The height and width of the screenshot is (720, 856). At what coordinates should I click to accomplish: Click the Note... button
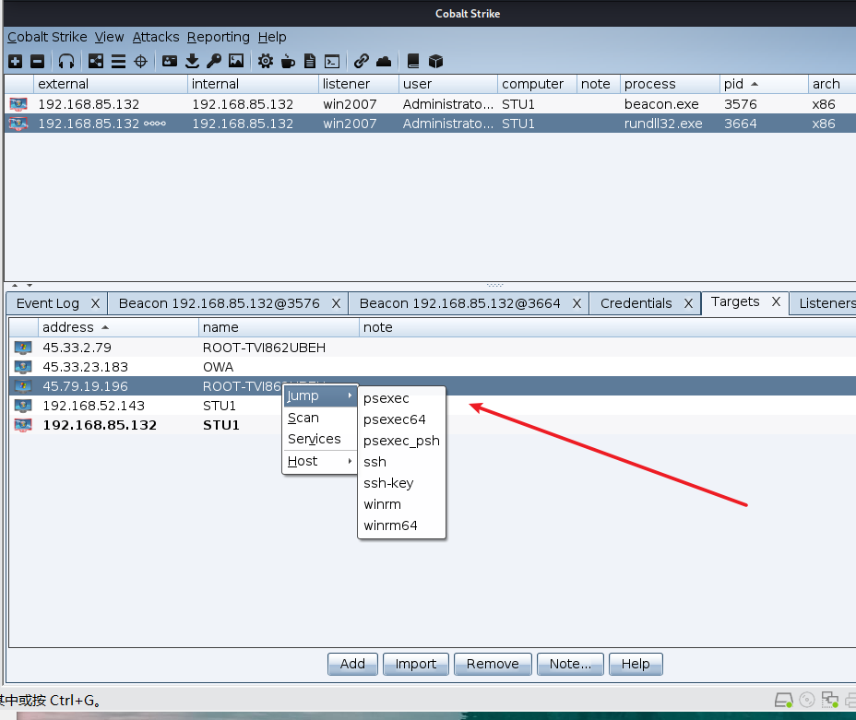coord(570,664)
